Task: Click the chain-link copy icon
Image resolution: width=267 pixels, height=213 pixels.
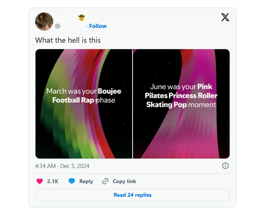Action: (x=105, y=181)
